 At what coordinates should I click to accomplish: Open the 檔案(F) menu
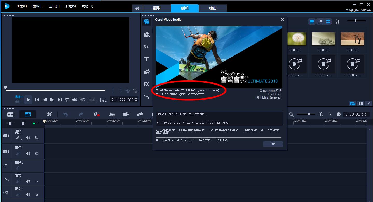[22, 6]
